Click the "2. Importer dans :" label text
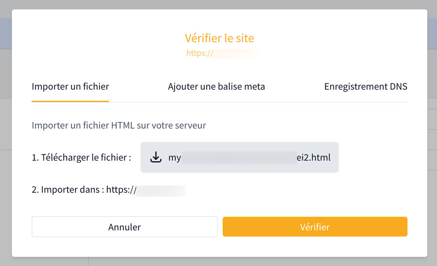Image resolution: width=437 pixels, height=266 pixels. point(68,190)
